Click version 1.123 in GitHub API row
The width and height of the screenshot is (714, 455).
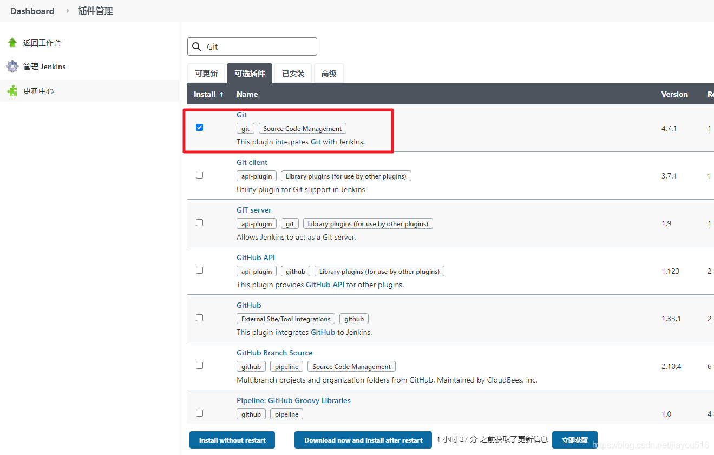pos(670,271)
